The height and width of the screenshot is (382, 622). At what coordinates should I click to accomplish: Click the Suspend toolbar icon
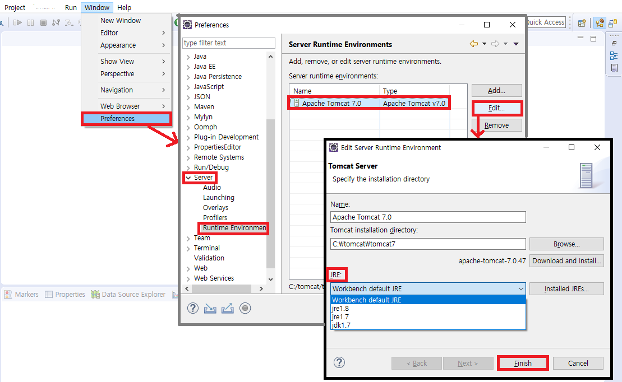point(30,22)
